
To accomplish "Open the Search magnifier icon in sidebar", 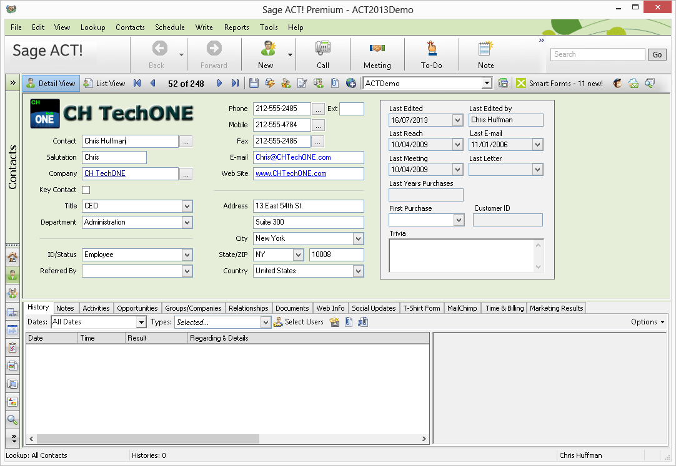I will tap(12, 420).
